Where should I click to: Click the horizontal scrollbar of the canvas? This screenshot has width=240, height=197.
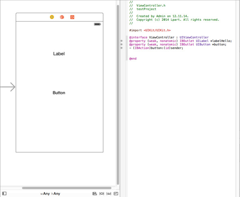click(67, 188)
